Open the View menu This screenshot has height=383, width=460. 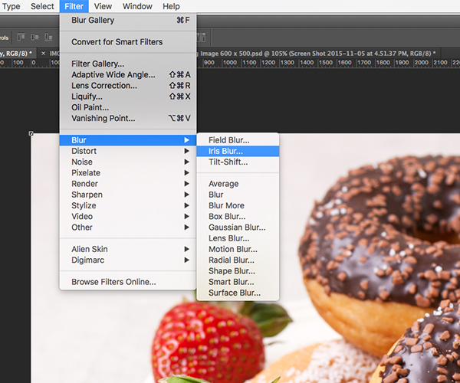(103, 6)
